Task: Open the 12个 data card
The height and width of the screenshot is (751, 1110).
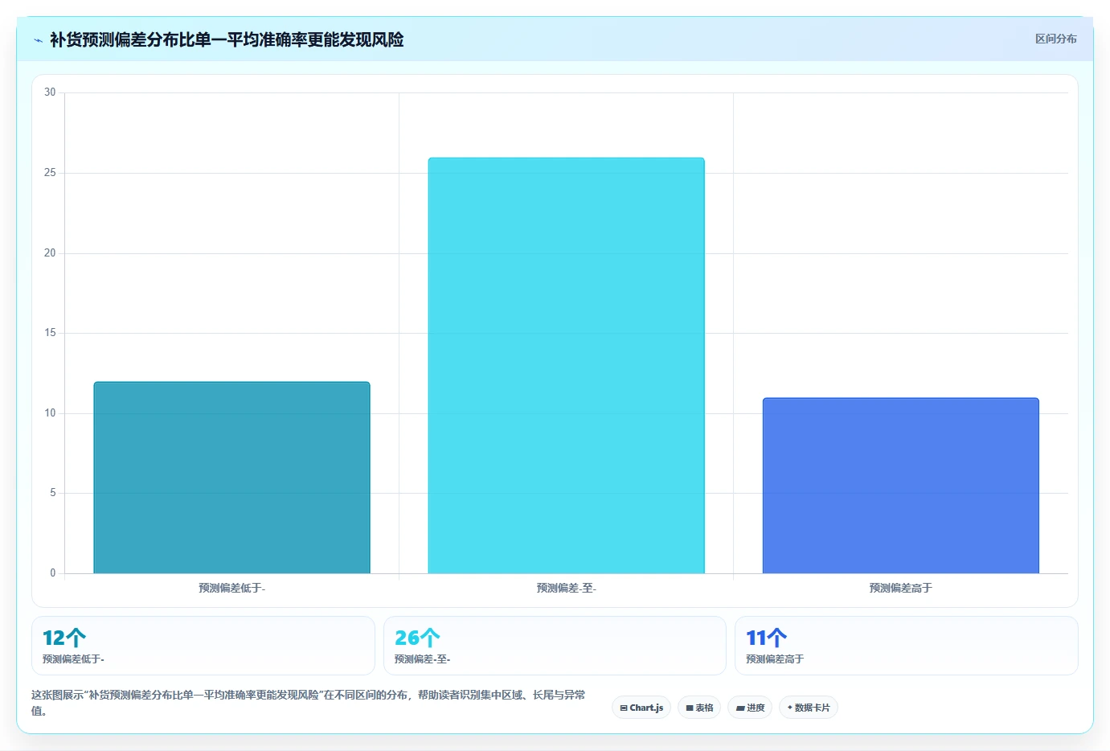Action: pos(203,646)
